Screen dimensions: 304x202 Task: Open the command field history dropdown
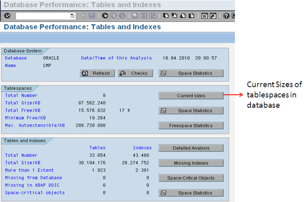(x=72, y=16)
